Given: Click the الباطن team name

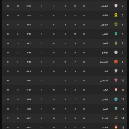Looking at the screenshot, I should pos(105,99).
